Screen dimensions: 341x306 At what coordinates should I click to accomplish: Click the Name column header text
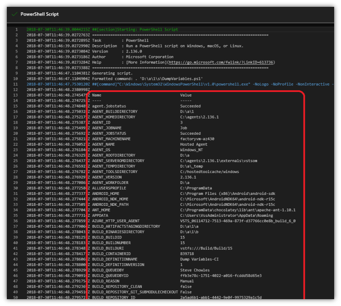pyautogui.click(x=97, y=95)
